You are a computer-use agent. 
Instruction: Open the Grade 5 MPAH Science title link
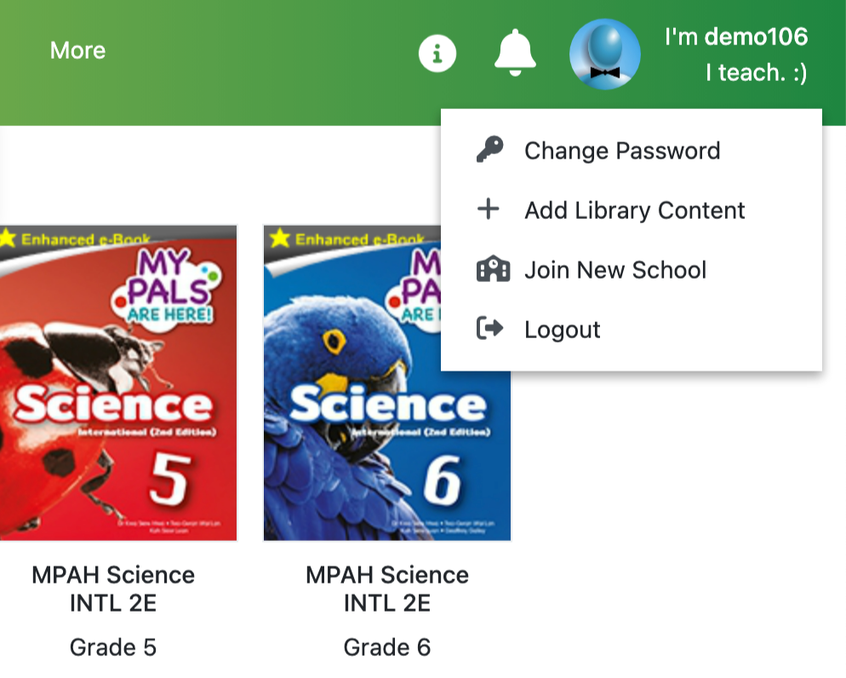click(113, 589)
